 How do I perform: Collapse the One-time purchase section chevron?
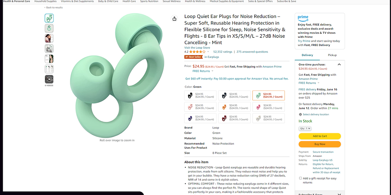click(x=339, y=64)
